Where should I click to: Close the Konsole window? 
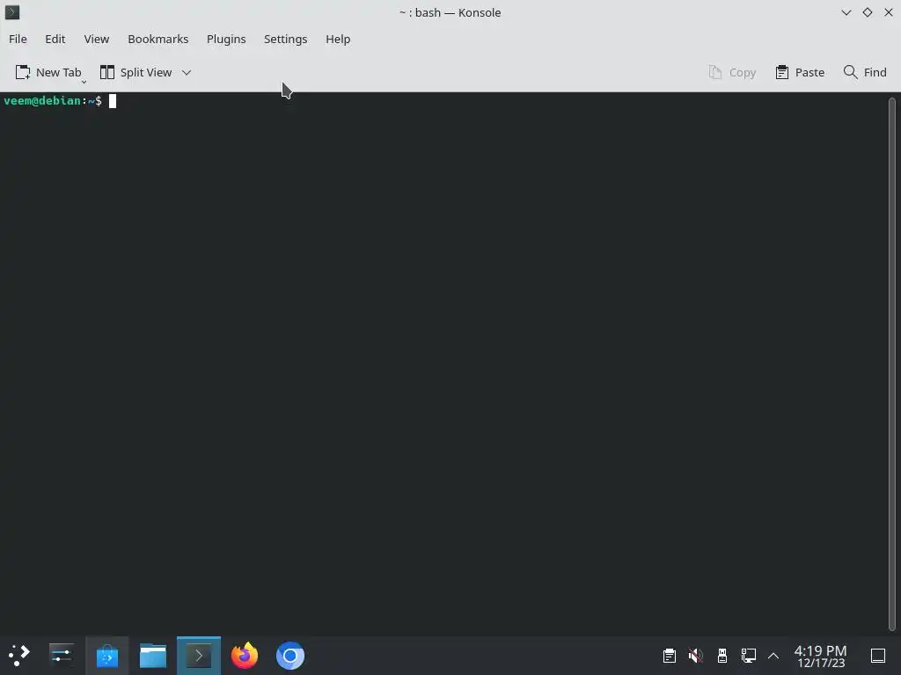point(889,12)
